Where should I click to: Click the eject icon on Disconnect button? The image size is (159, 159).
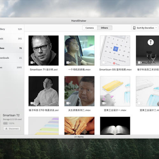pyautogui.click(x=6, y=129)
